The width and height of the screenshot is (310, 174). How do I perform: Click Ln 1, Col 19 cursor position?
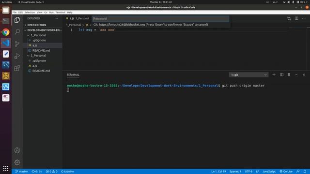coord(218,172)
